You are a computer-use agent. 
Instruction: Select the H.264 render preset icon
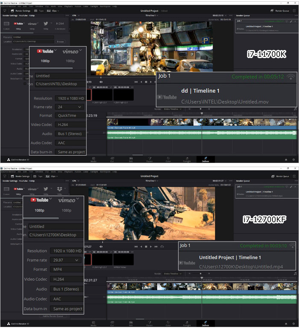(60, 24)
